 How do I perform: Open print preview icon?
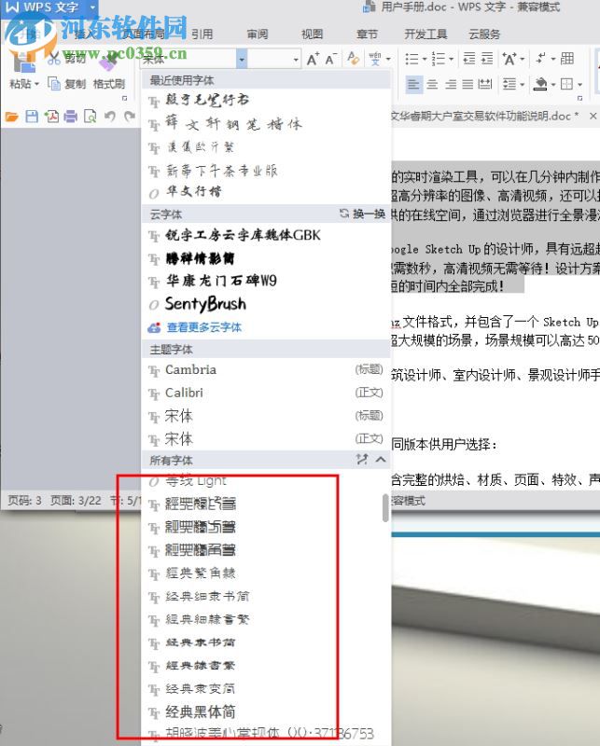click(x=90, y=116)
